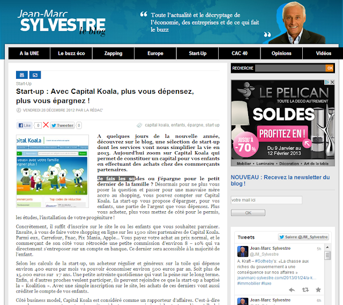Click Suivre @JM_Sylvestre follow button
343x305 pixels.
(x=304, y=237)
